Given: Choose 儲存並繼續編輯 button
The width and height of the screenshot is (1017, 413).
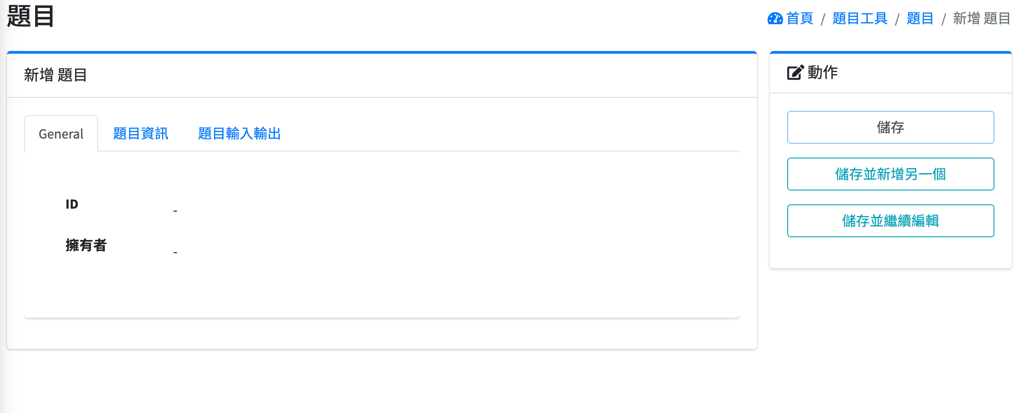Looking at the screenshot, I should pos(890,221).
